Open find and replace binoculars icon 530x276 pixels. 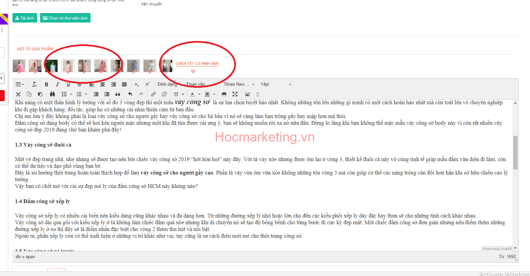52,94
